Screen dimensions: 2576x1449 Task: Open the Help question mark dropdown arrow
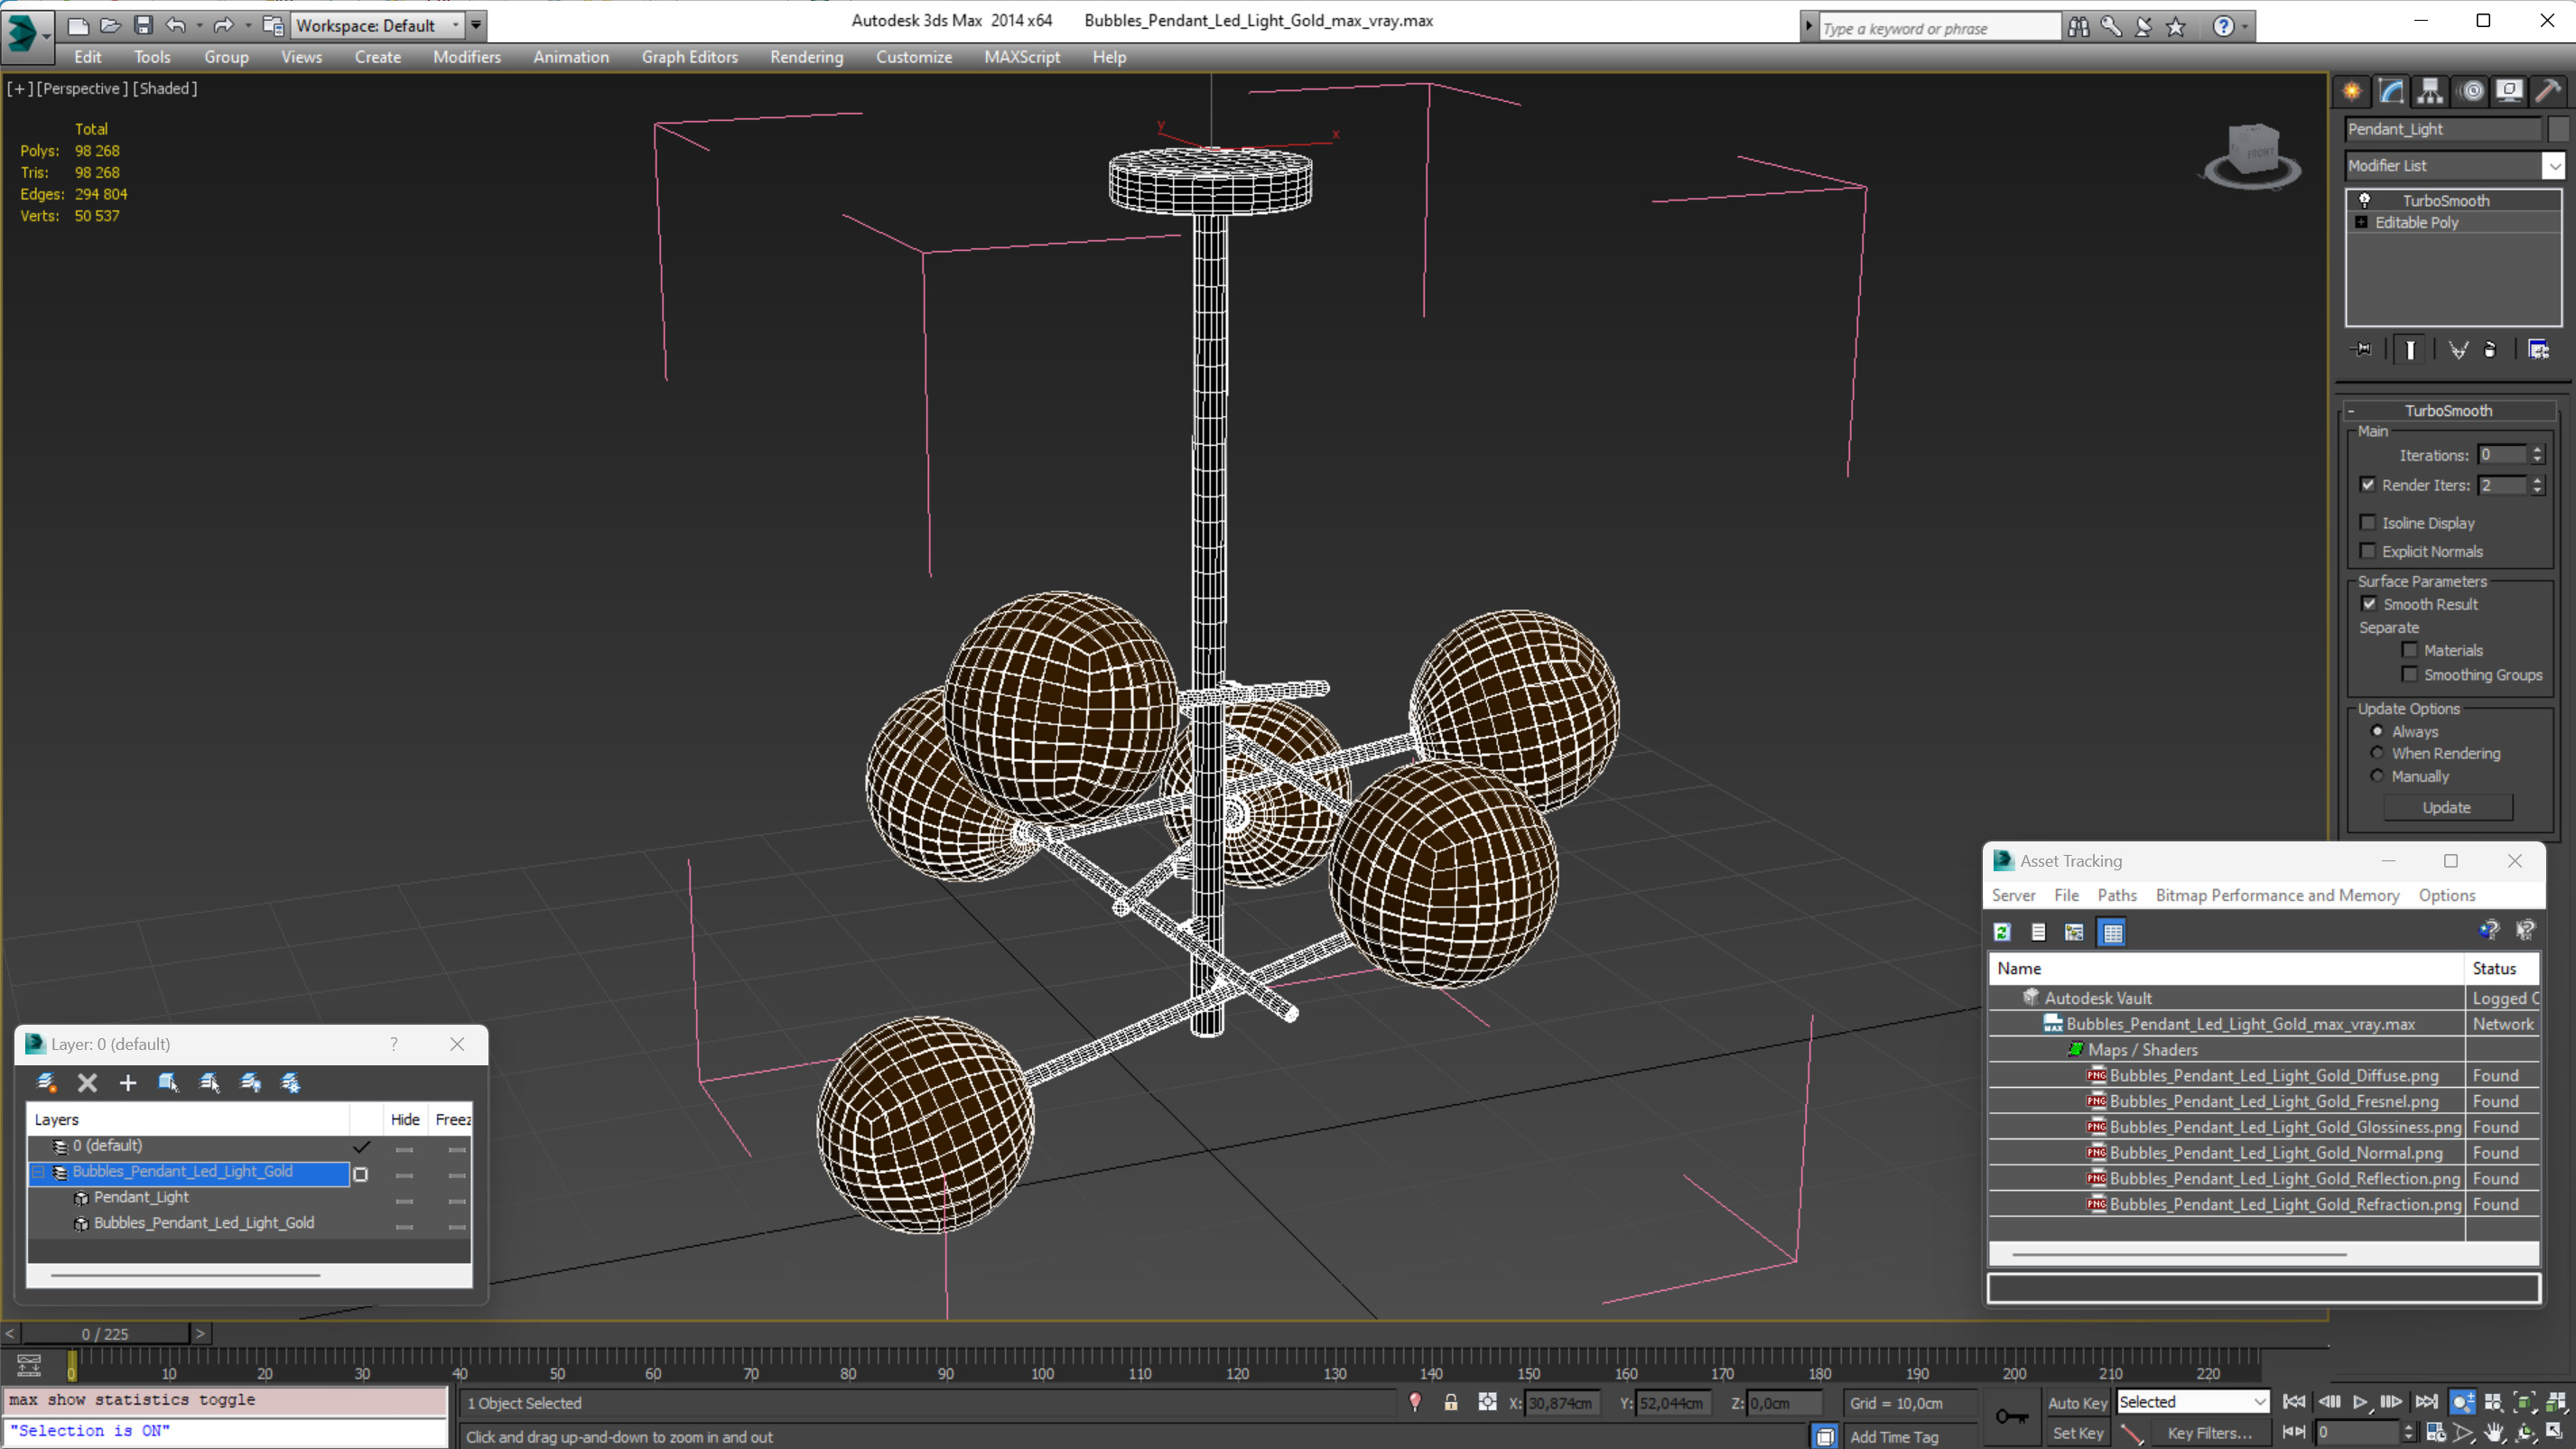[x=2245, y=27]
